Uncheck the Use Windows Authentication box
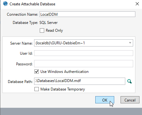 pos(37,72)
